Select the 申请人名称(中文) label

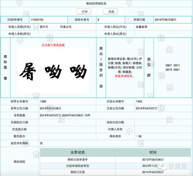19,27
